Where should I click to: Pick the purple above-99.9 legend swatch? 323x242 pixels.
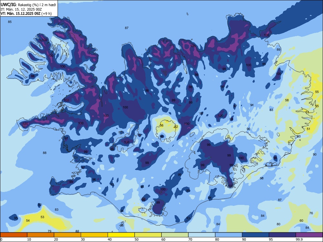coord(309,235)
